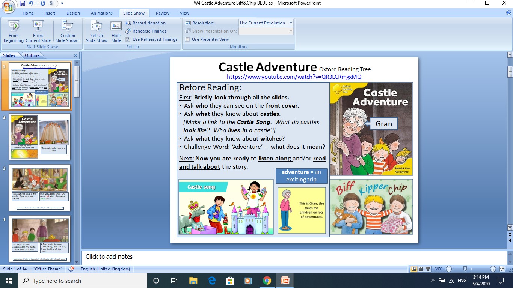Select slide 4 thumbnail
This screenshot has height=288, width=513.
click(39, 238)
